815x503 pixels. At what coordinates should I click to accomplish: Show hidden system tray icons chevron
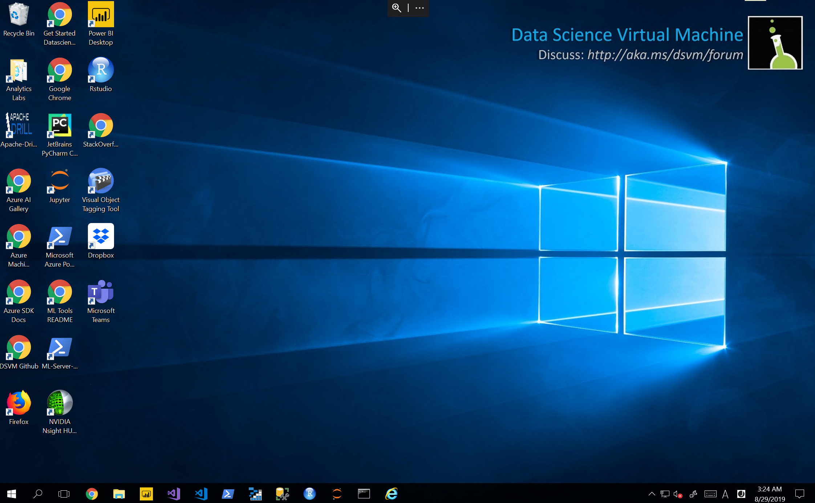coord(652,494)
